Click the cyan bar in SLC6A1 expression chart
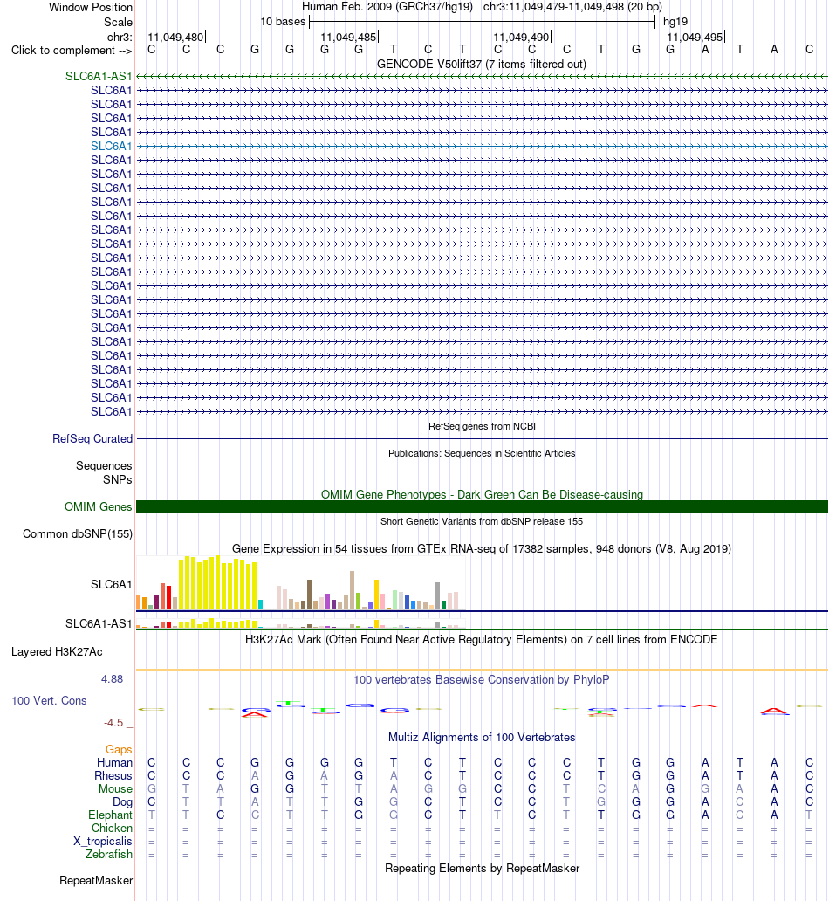Image resolution: width=829 pixels, height=901 pixels. [x=261, y=604]
